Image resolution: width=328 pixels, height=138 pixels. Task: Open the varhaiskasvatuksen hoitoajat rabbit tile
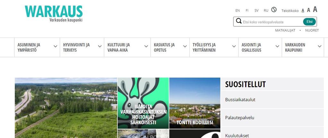(143, 103)
